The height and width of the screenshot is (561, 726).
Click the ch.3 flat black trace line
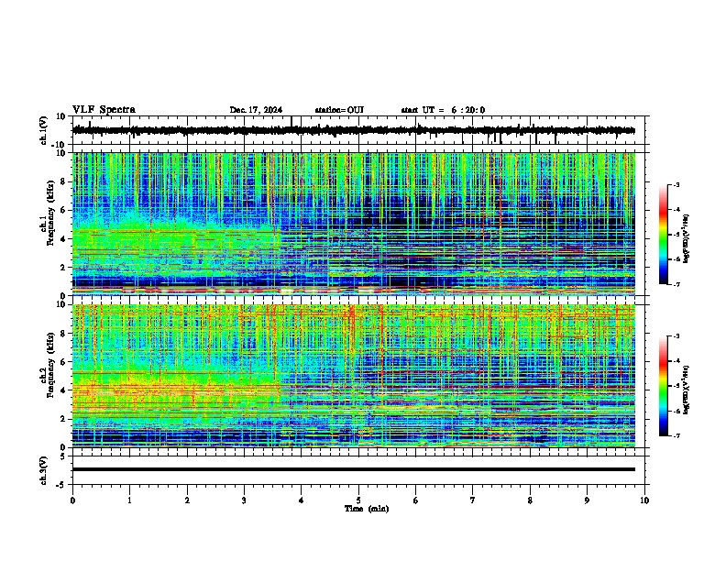[x=354, y=469]
